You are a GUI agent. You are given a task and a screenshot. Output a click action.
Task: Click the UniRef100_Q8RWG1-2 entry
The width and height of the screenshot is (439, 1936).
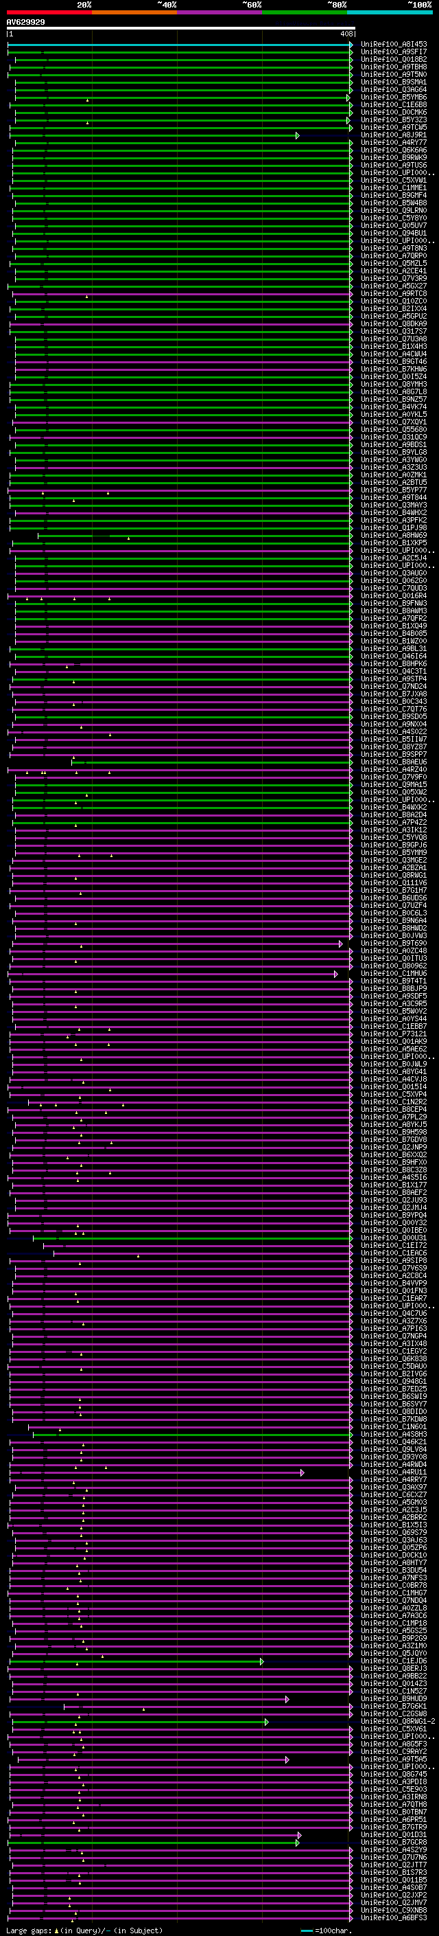[x=398, y=1722]
